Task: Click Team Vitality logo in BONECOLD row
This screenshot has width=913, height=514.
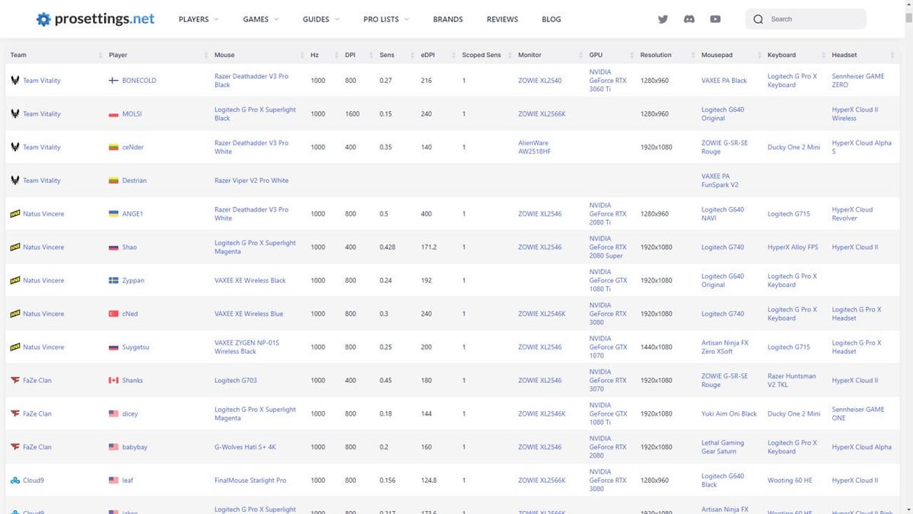Action: 15,80
